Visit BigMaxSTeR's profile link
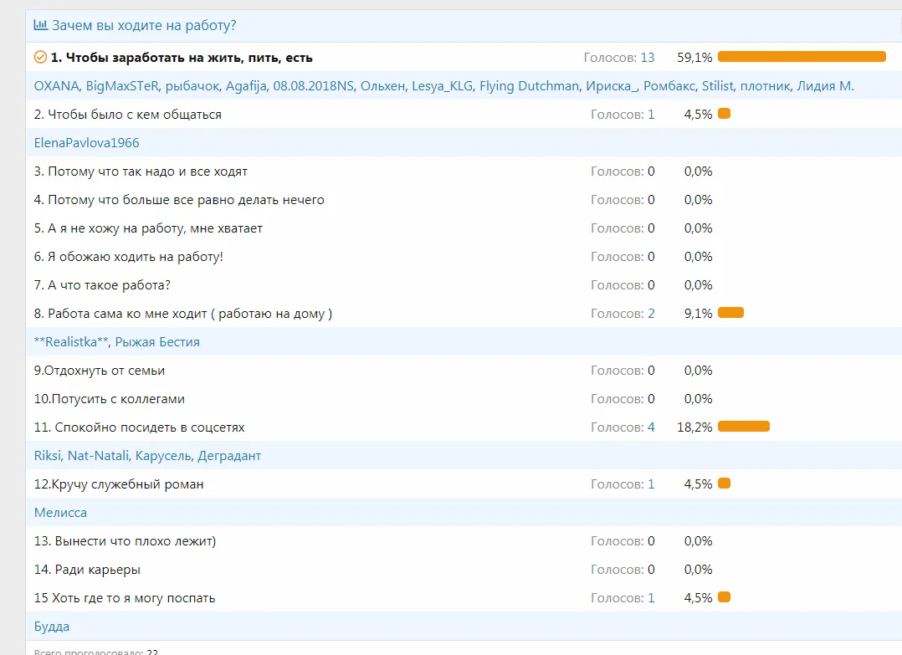The height and width of the screenshot is (655, 902). click(x=122, y=86)
